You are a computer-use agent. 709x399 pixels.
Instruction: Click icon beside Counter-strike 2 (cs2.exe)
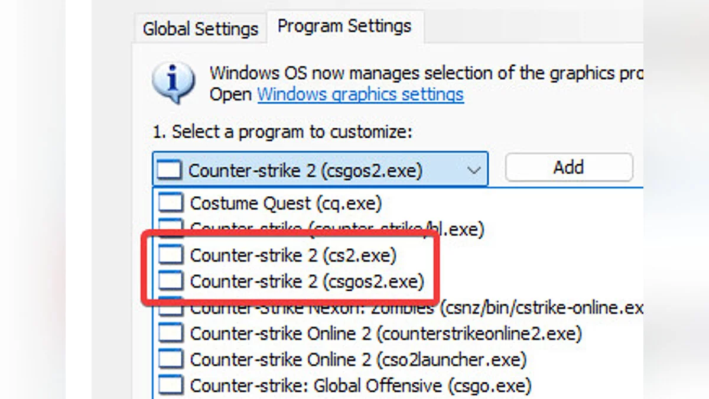171,255
